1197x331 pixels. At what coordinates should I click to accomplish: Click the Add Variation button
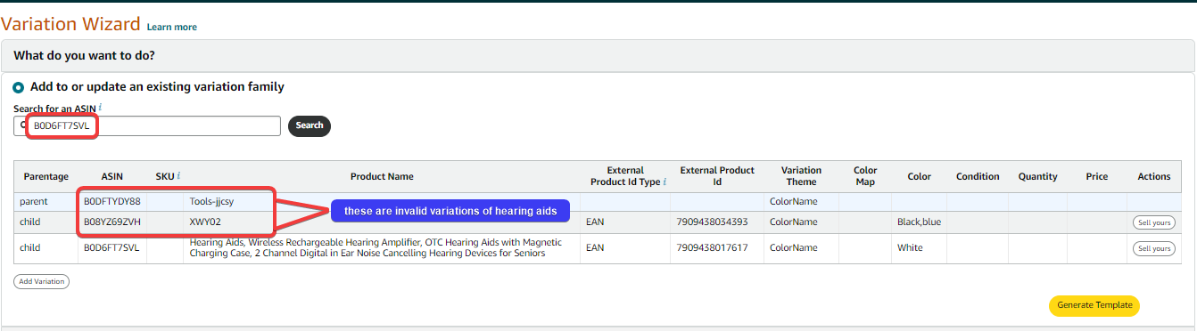tap(41, 281)
